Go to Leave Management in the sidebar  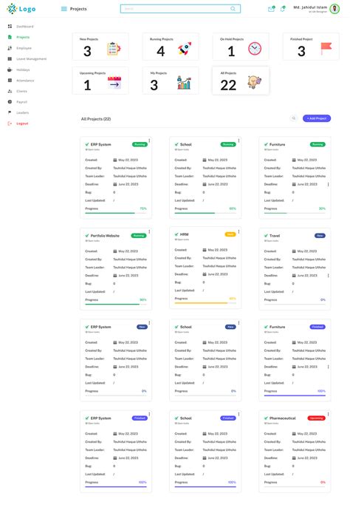pyautogui.click(x=32, y=59)
